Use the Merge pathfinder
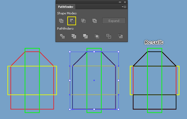The image size is (187, 119). 85,36
